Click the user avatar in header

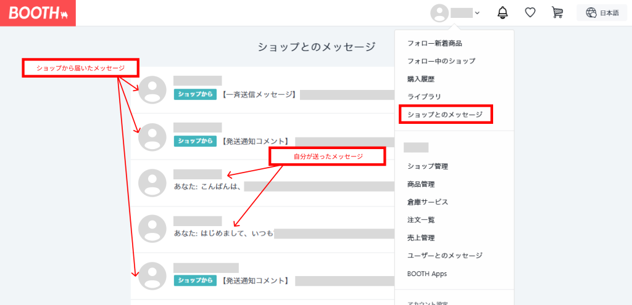point(439,13)
